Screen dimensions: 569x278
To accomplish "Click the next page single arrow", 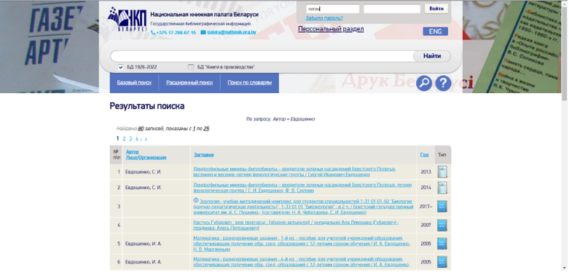I will (x=141, y=139).
